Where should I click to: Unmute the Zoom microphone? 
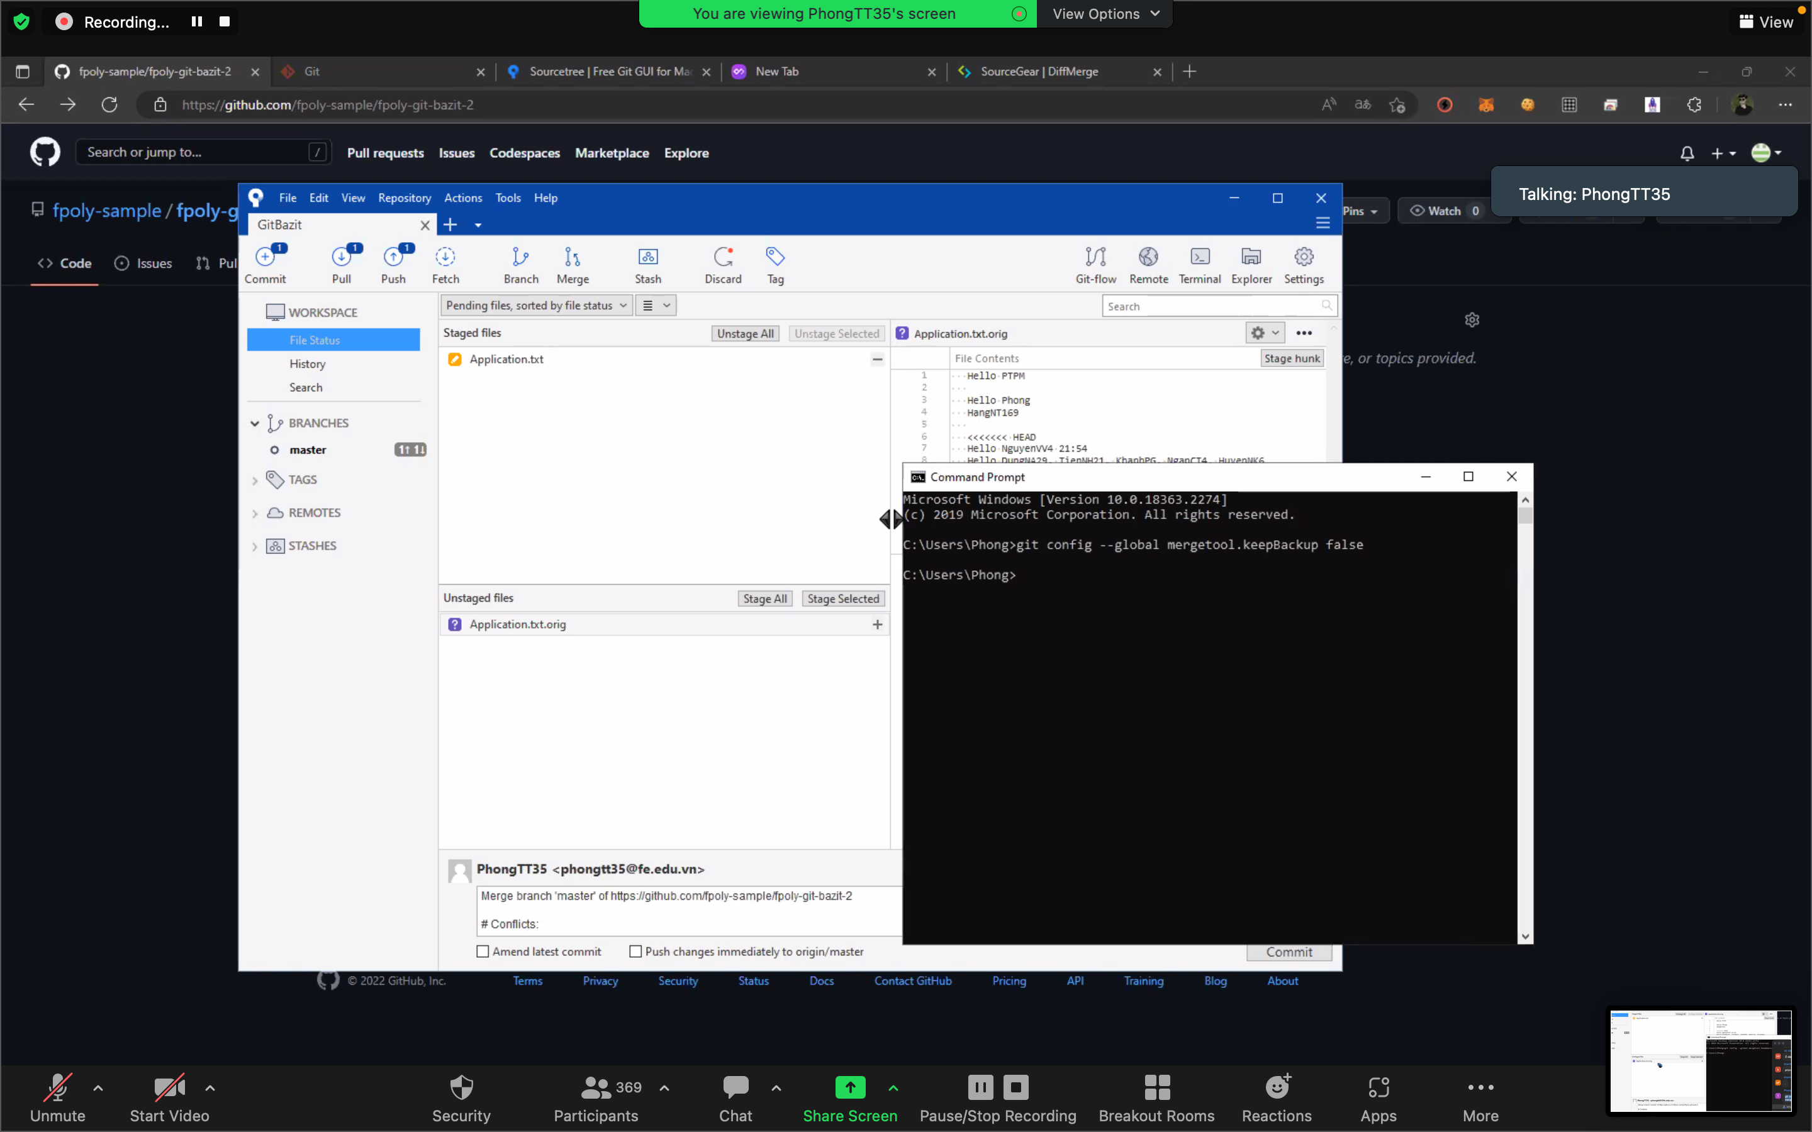pyautogui.click(x=58, y=1098)
